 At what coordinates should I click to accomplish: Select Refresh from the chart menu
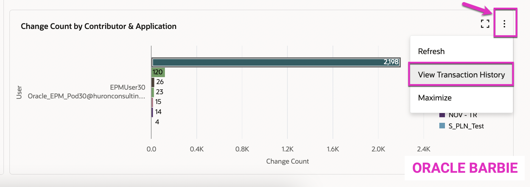pos(431,51)
